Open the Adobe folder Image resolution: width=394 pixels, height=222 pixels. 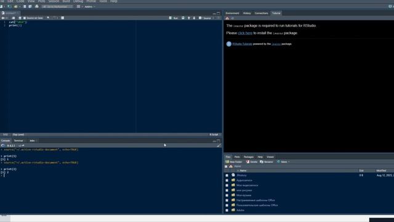[240, 210]
